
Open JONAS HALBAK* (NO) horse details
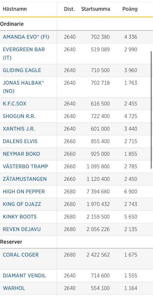(x=23, y=87)
